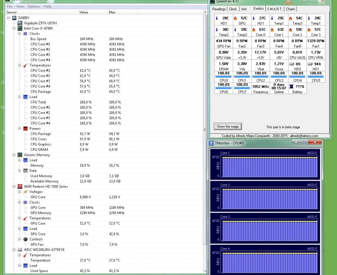Click the memory Data gray icon
The image size is (337, 275).
click(x=25, y=171)
